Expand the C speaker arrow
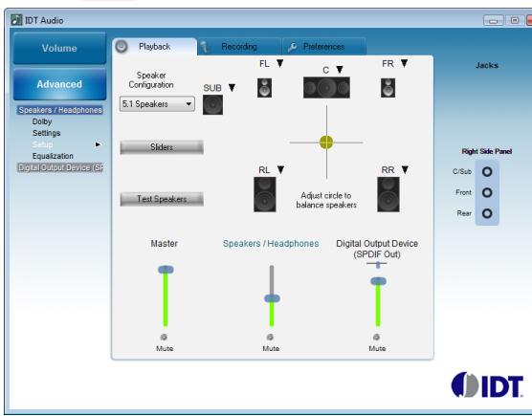This screenshot has width=532, height=416. (340, 70)
